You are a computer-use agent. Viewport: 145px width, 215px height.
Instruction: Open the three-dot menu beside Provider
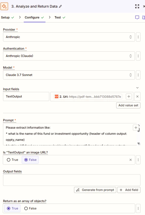pyautogui.click(x=138, y=37)
